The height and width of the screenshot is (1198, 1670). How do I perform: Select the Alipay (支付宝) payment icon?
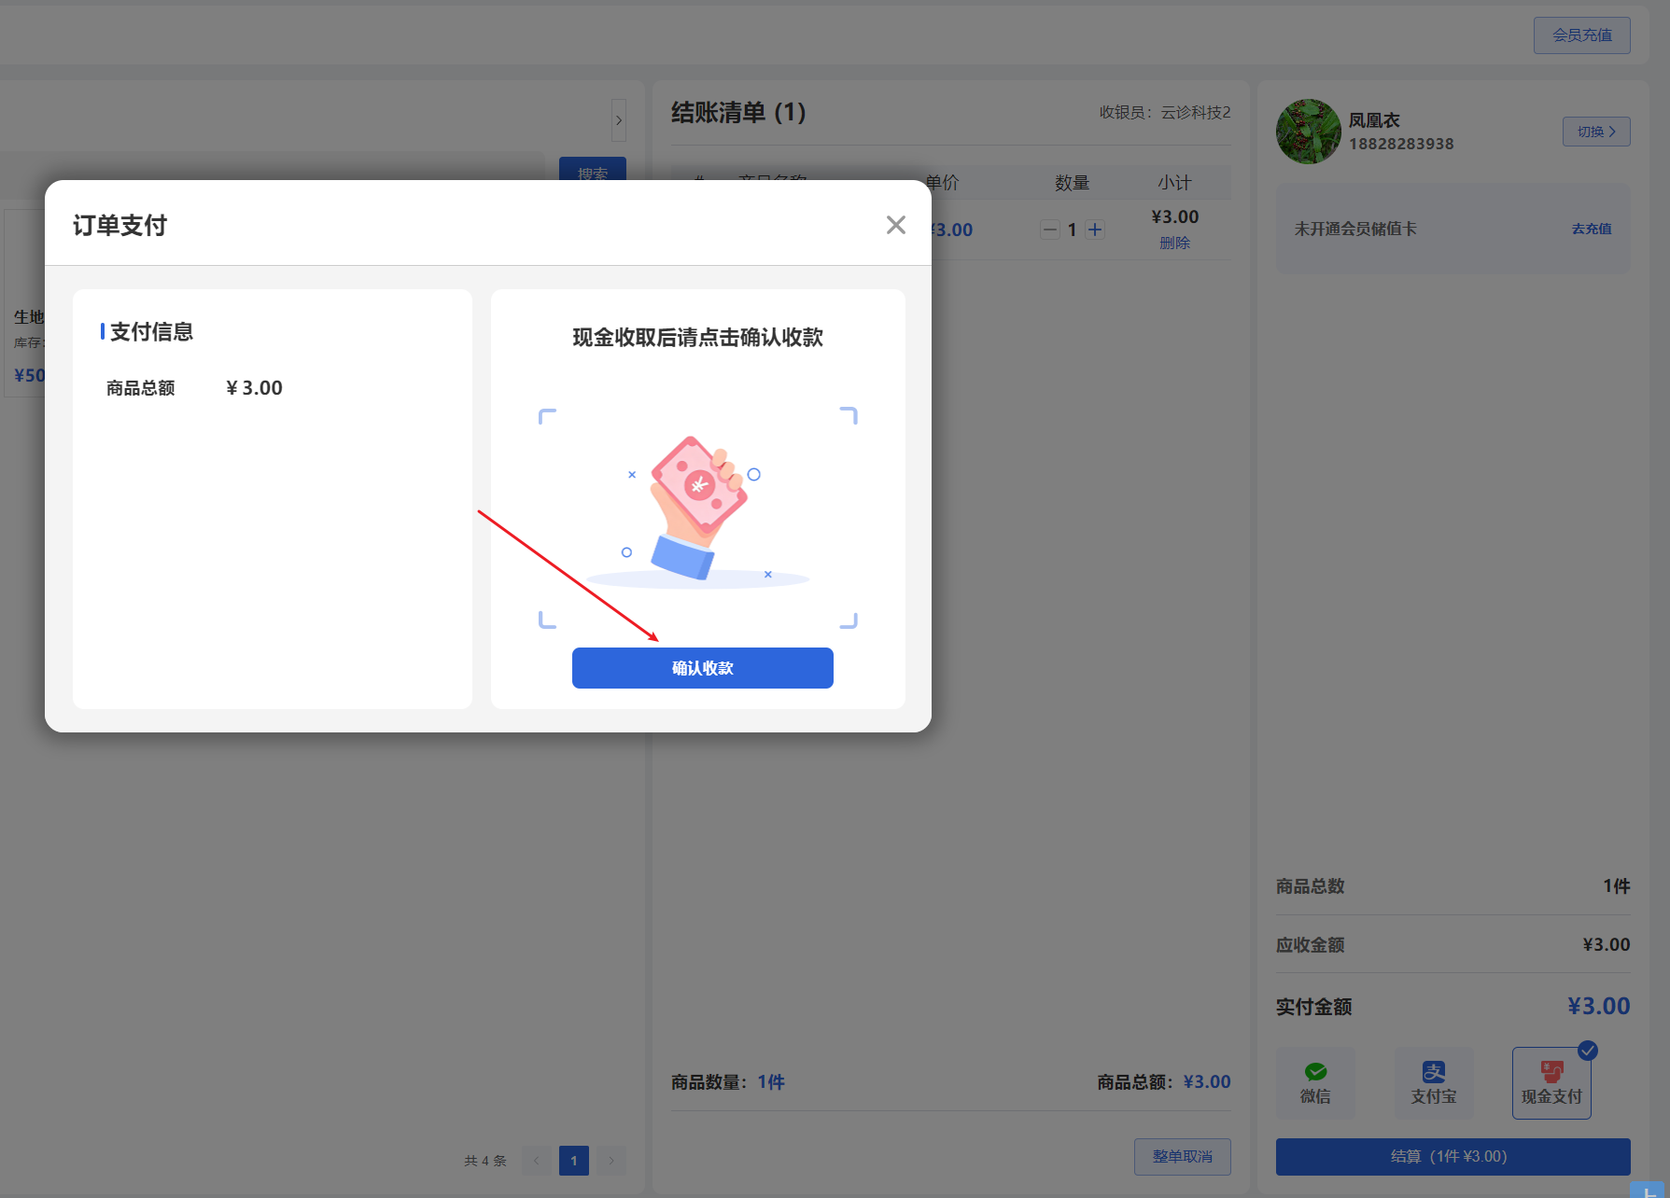(x=1433, y=1072)
